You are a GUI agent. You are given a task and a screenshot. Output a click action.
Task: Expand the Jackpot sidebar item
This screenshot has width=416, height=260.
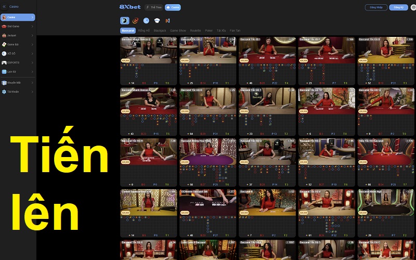pos(18,35)
